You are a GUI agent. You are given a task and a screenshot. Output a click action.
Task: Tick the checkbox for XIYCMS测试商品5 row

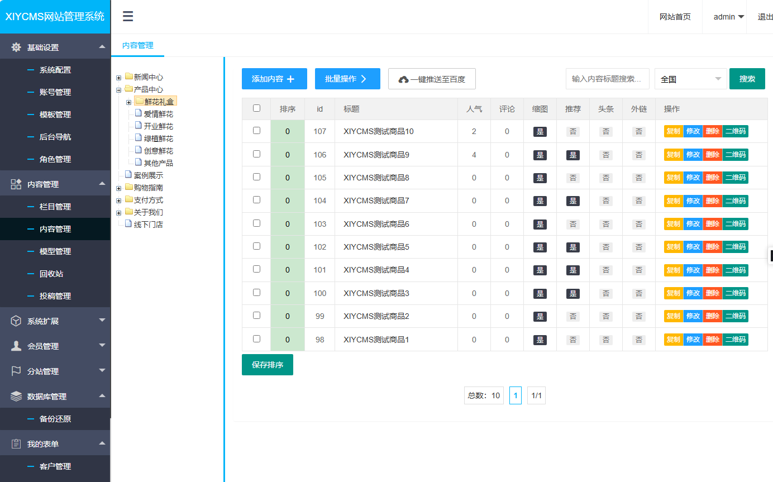pyautogui.click(x=256, y=246)
